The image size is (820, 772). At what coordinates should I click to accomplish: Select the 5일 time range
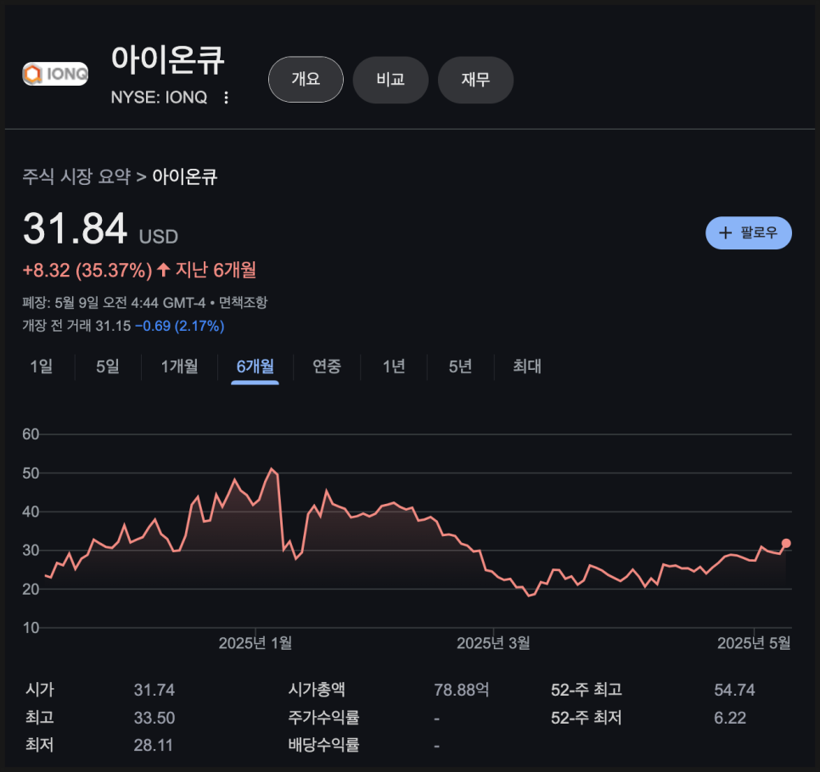(x=108, y=366)
